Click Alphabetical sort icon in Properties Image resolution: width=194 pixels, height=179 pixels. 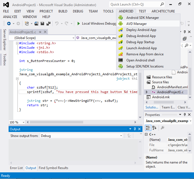(154, 128)
